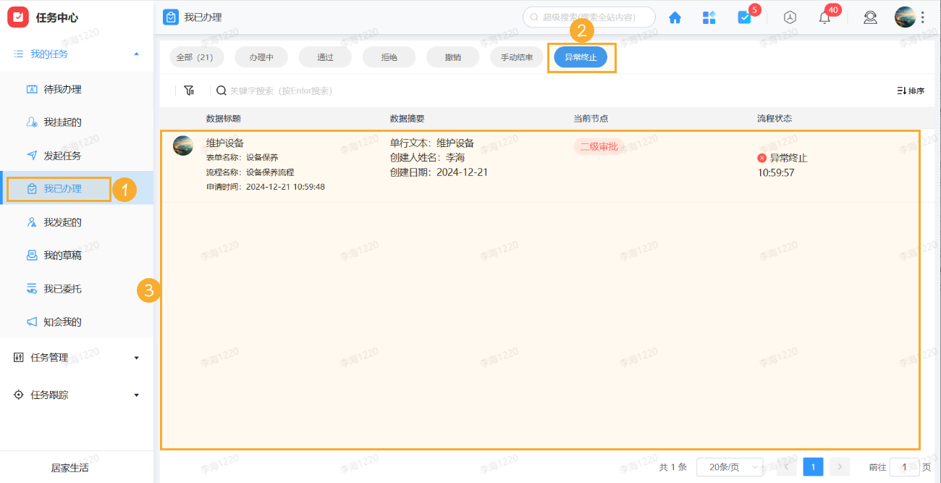Image resolution: width=941 pixels, height=483 pixels.
Task: Open the app grid icon next to home
Action: point(709,17)
